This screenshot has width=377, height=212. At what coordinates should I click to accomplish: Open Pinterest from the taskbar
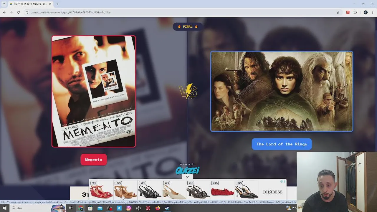148,208
